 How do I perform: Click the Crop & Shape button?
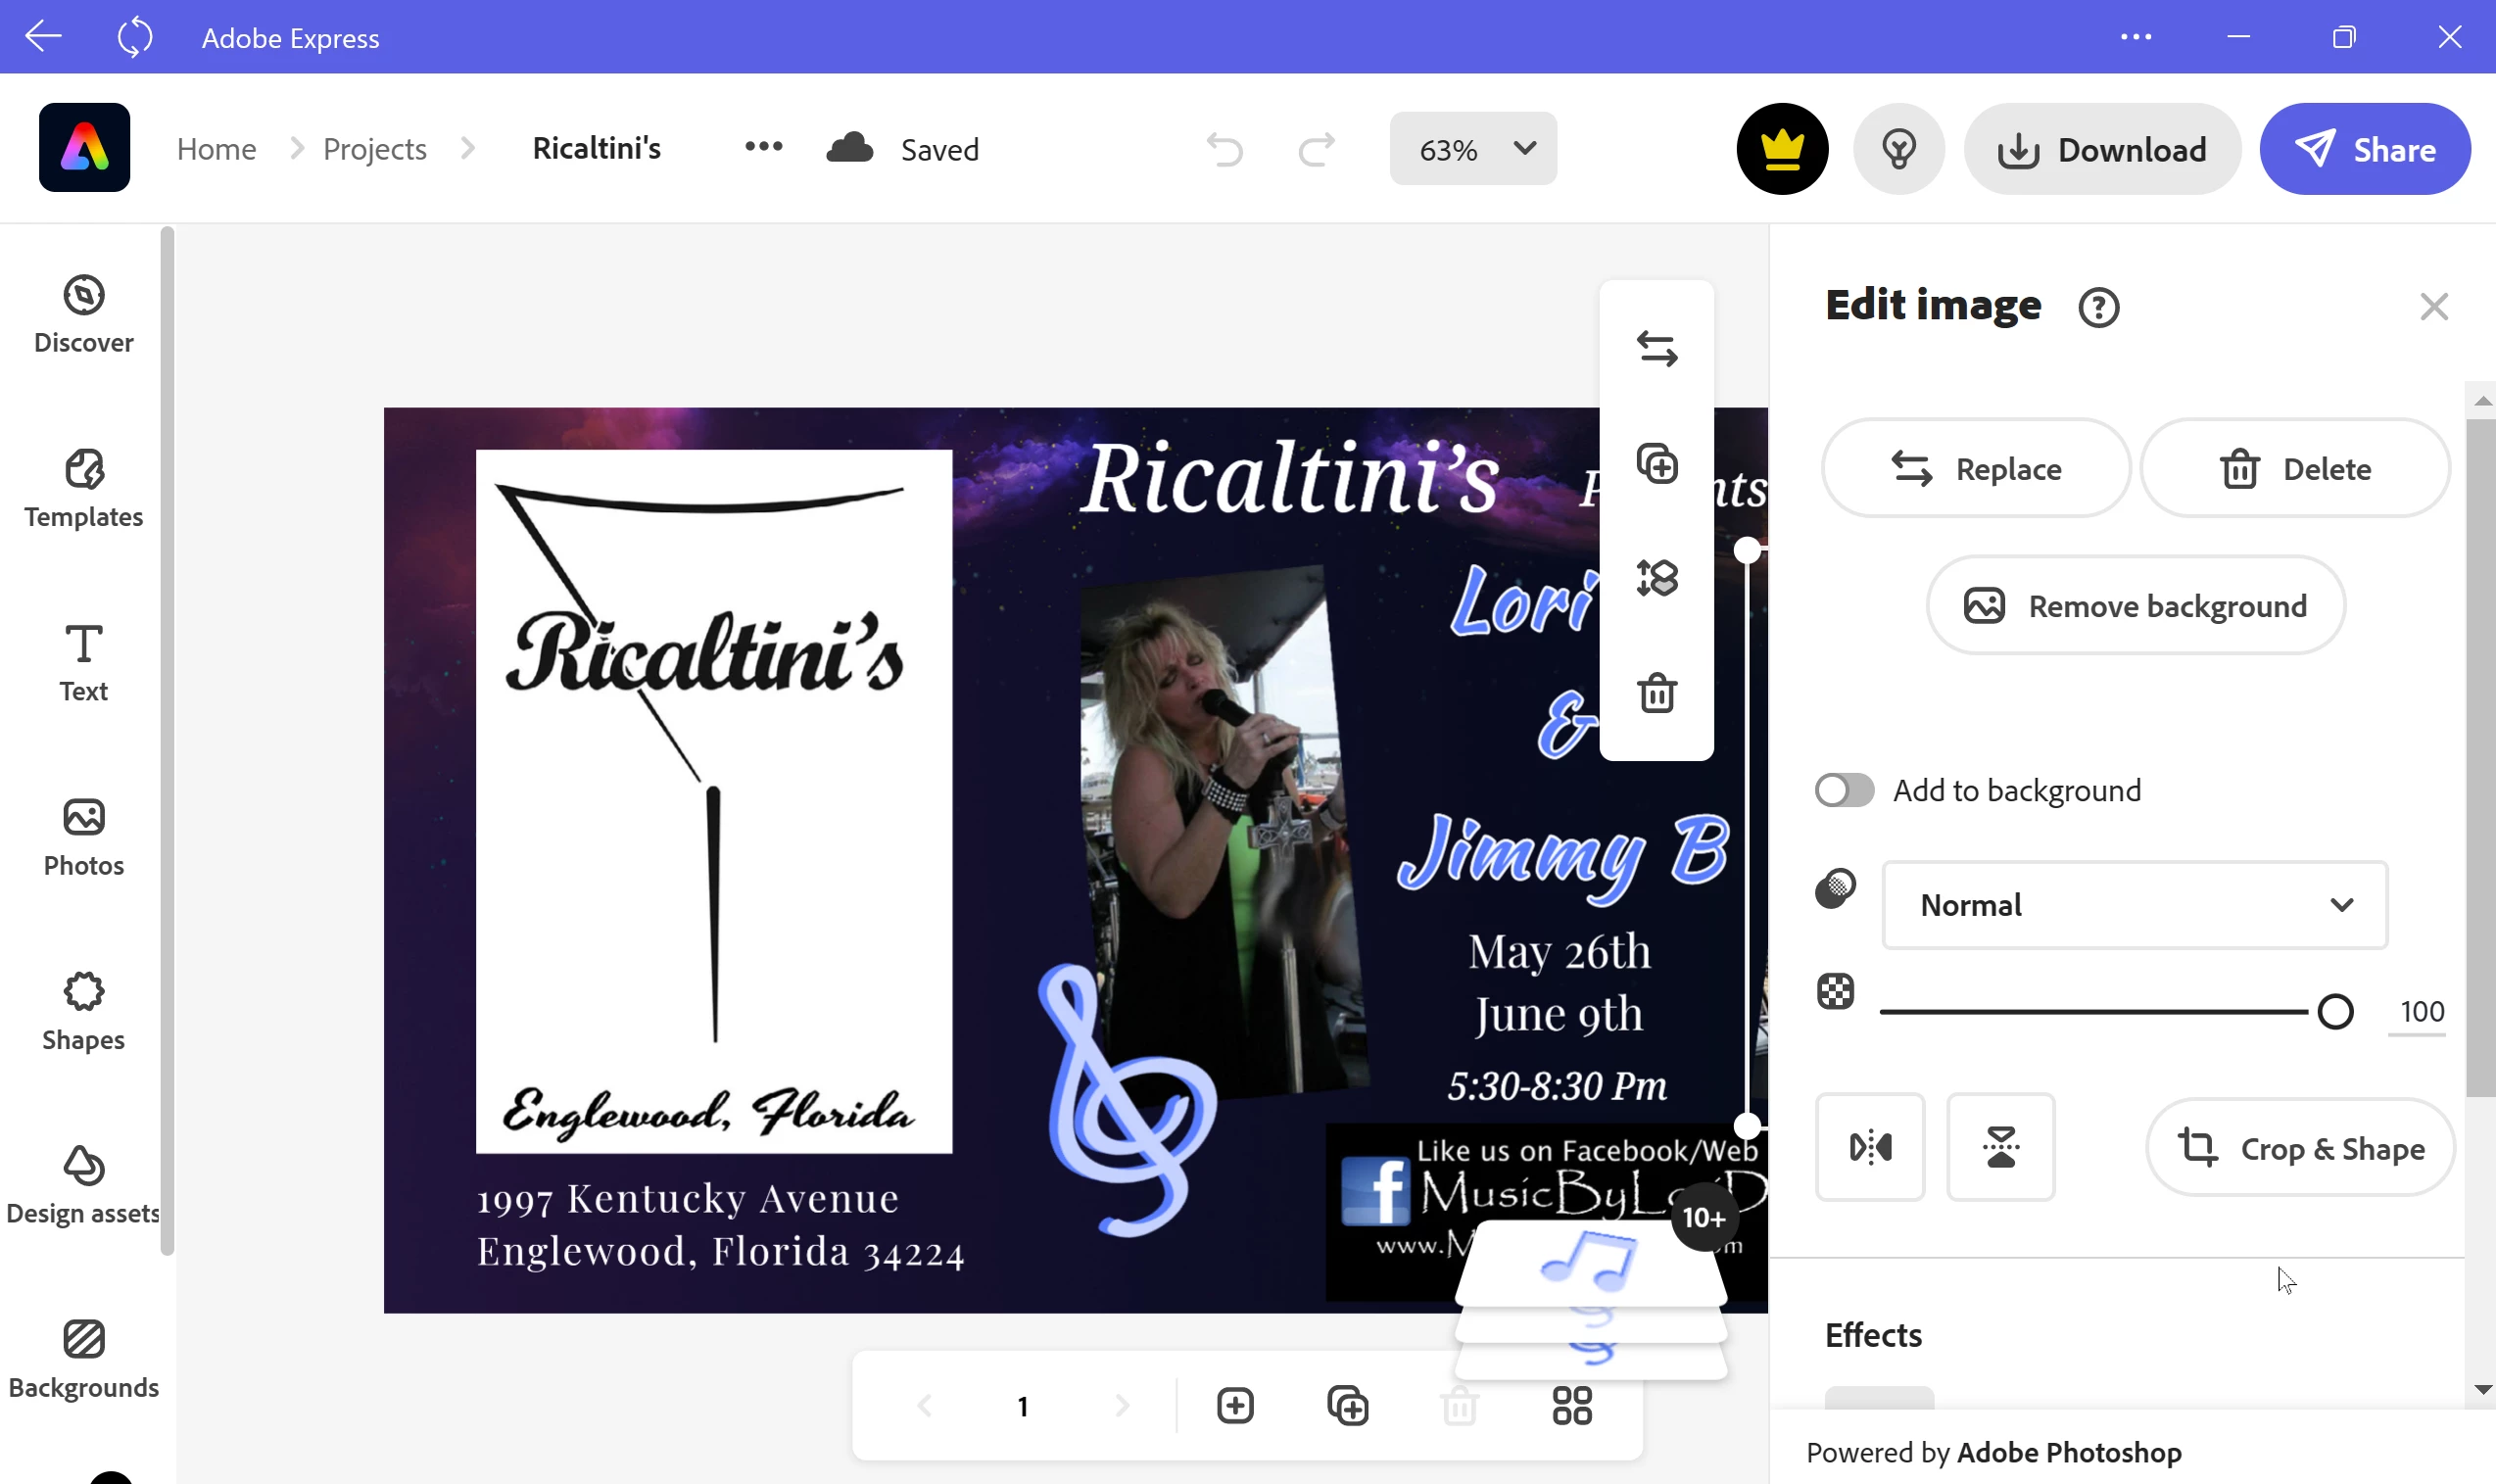2300,1147
